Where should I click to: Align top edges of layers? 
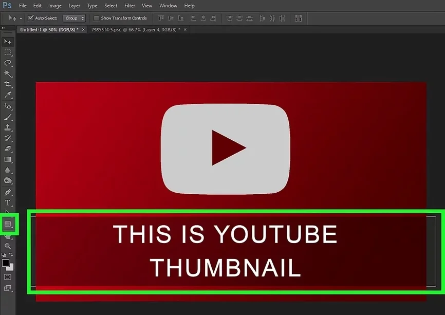tap(161, 18)
